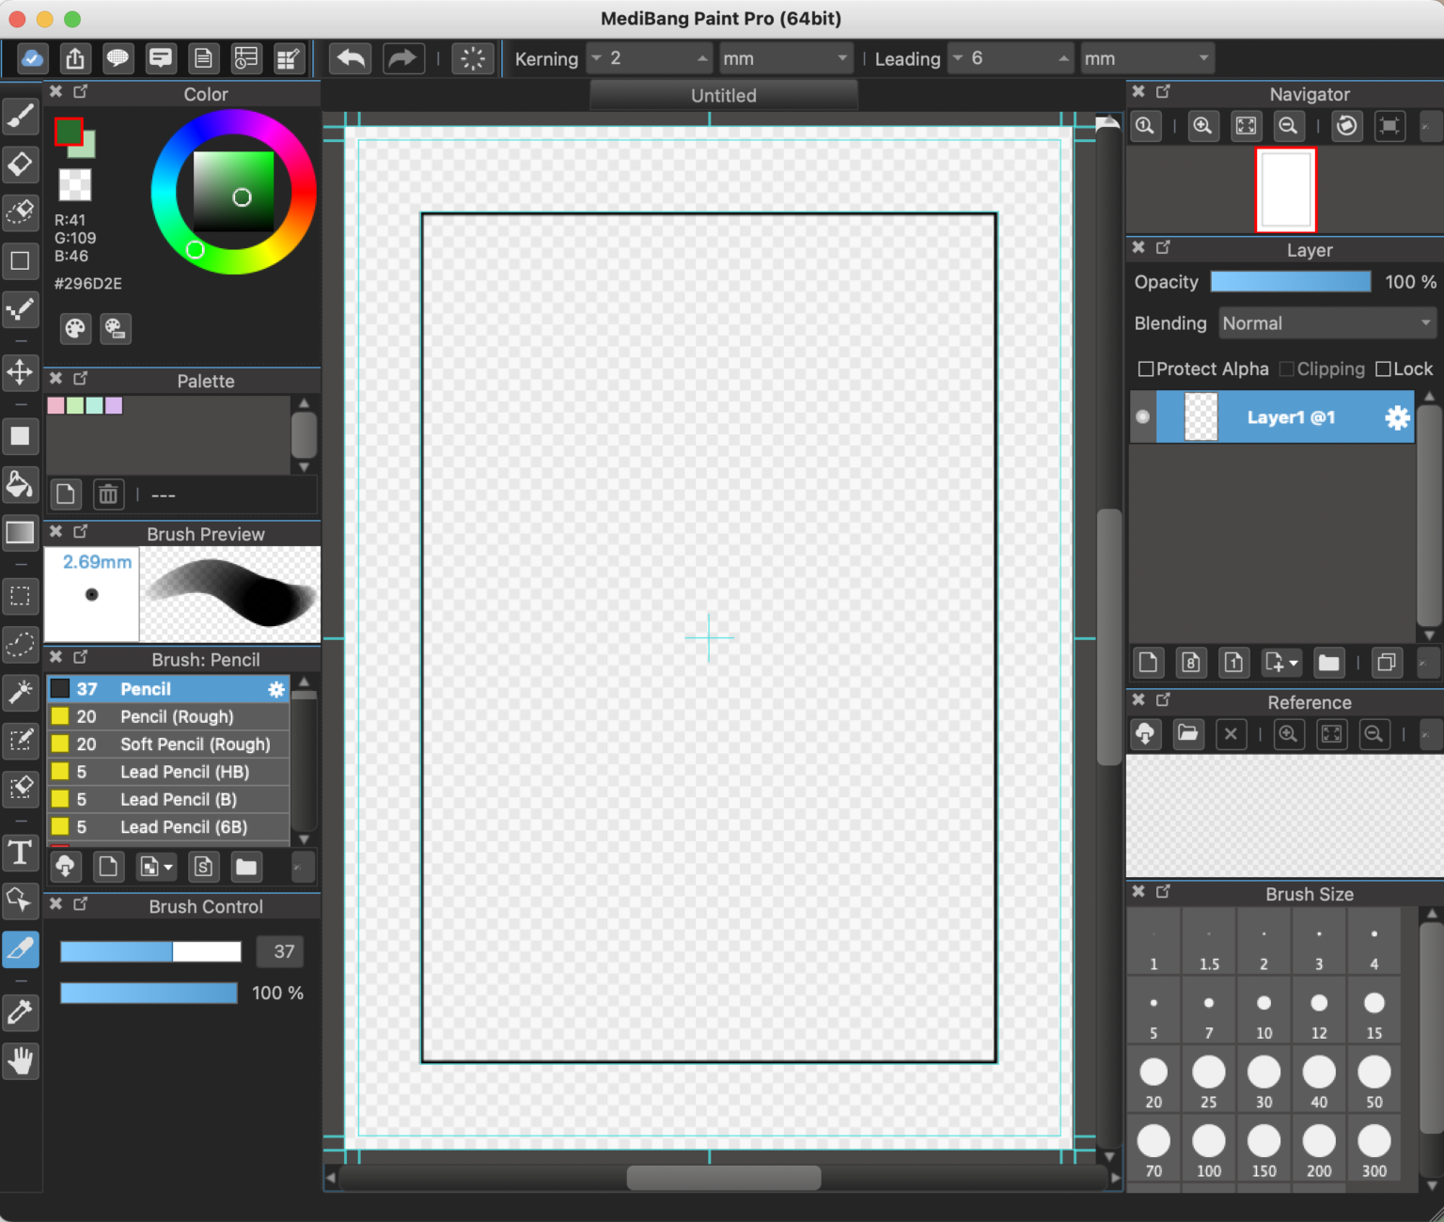This screenshot has height=1222, width=1444.
Task: Add a new layer in the Layer panel
Action: coord(1148,663)
